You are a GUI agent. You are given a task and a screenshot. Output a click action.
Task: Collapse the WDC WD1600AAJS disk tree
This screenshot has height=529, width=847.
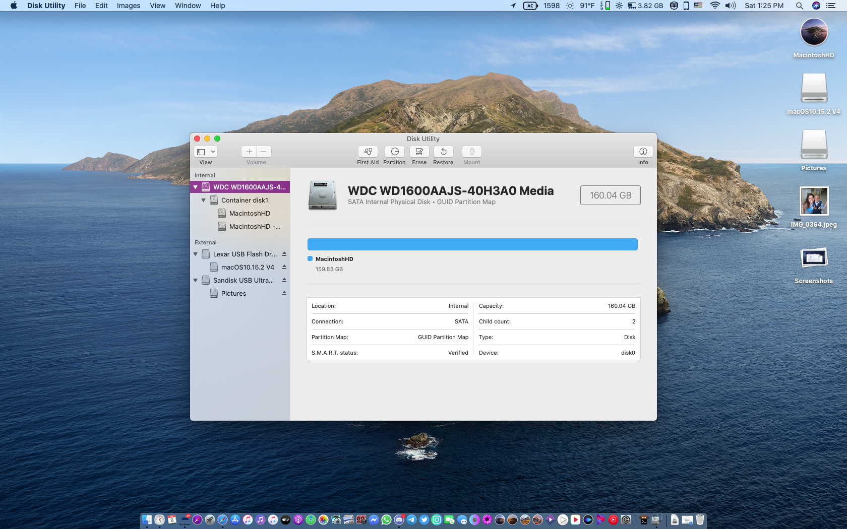point(196,187)
